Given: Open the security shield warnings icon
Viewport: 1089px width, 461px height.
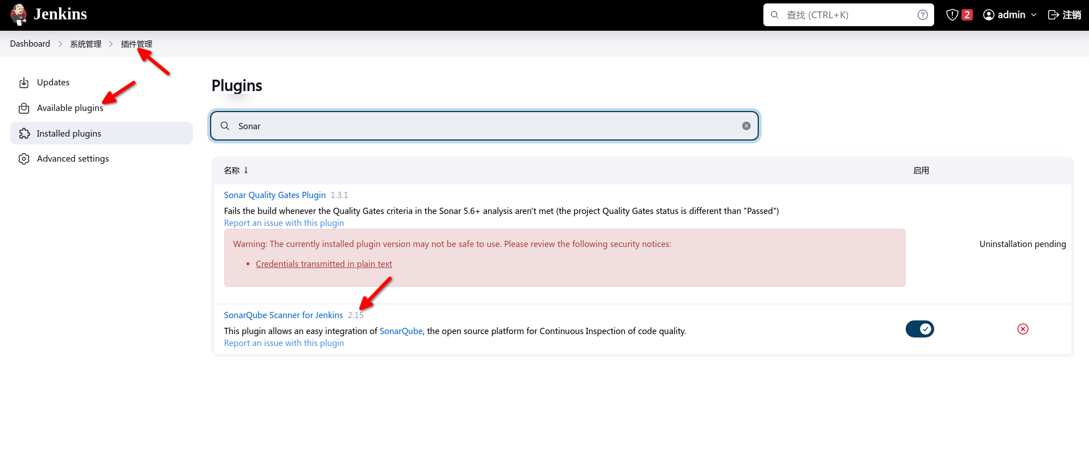Looking at the screenshot, I should tap(952, 15).
